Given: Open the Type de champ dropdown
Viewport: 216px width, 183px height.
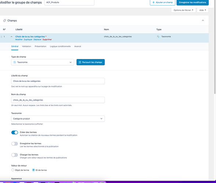Looking at the screenshot, I should (x=43, y=62).
